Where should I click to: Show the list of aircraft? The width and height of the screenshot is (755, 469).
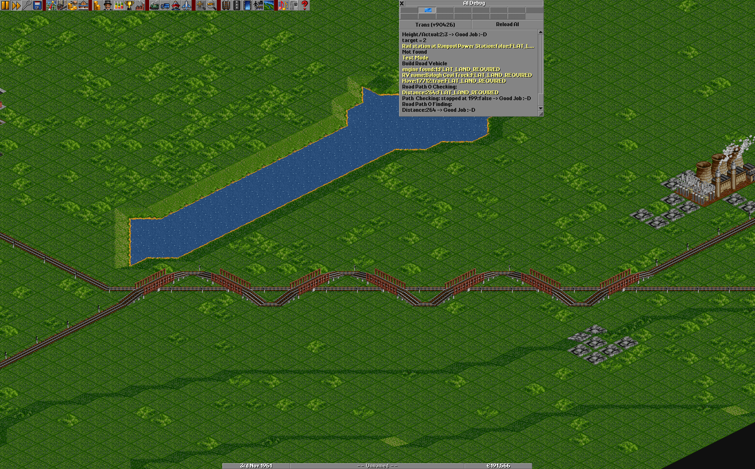[186, 5]
